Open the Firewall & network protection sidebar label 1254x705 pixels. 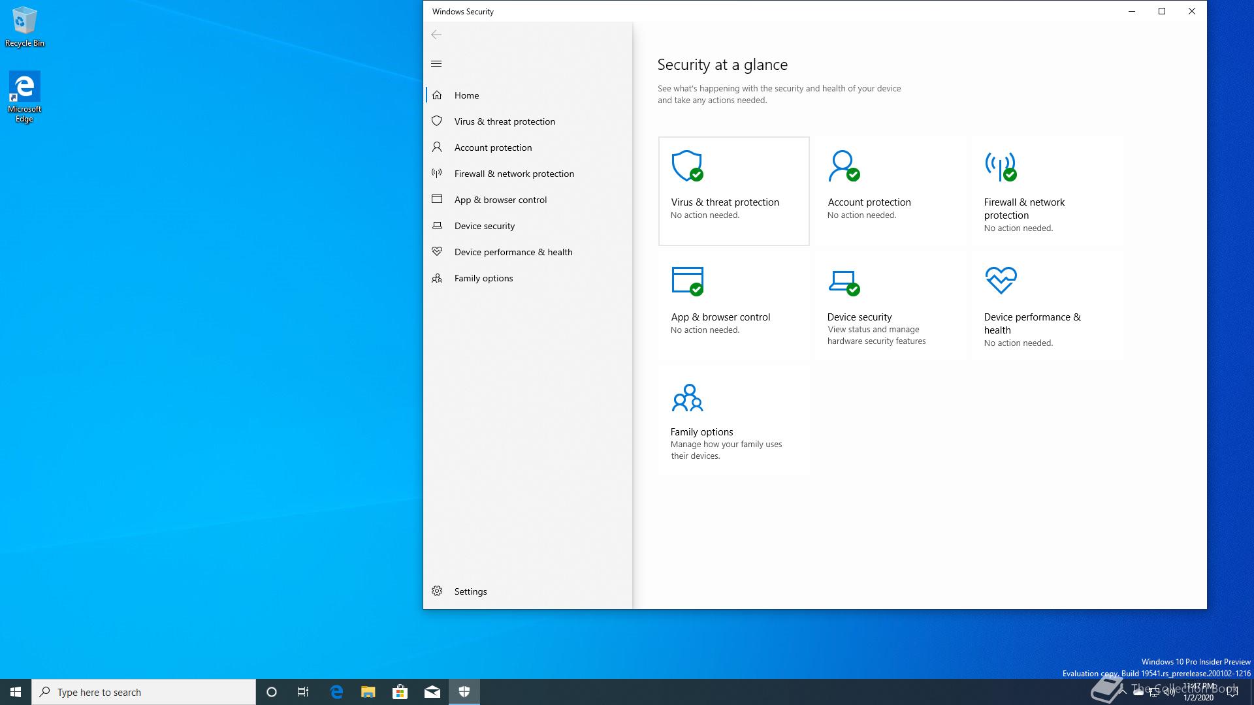[514, 174]
